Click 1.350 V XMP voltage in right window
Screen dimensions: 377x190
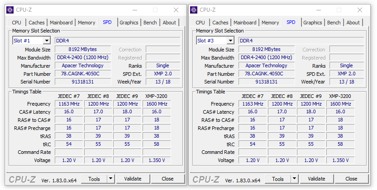point(340,160)
